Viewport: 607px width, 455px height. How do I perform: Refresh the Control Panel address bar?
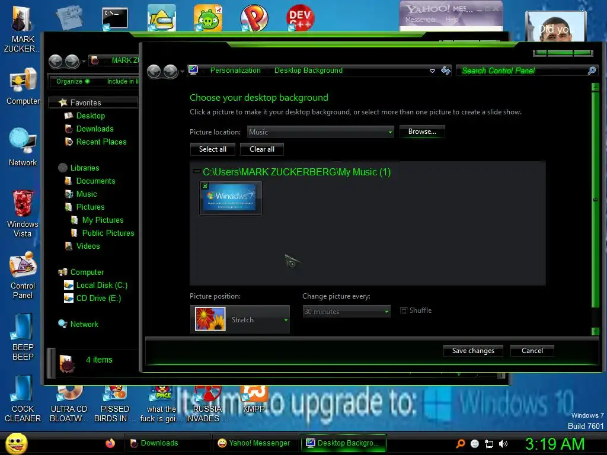[446, 71]
